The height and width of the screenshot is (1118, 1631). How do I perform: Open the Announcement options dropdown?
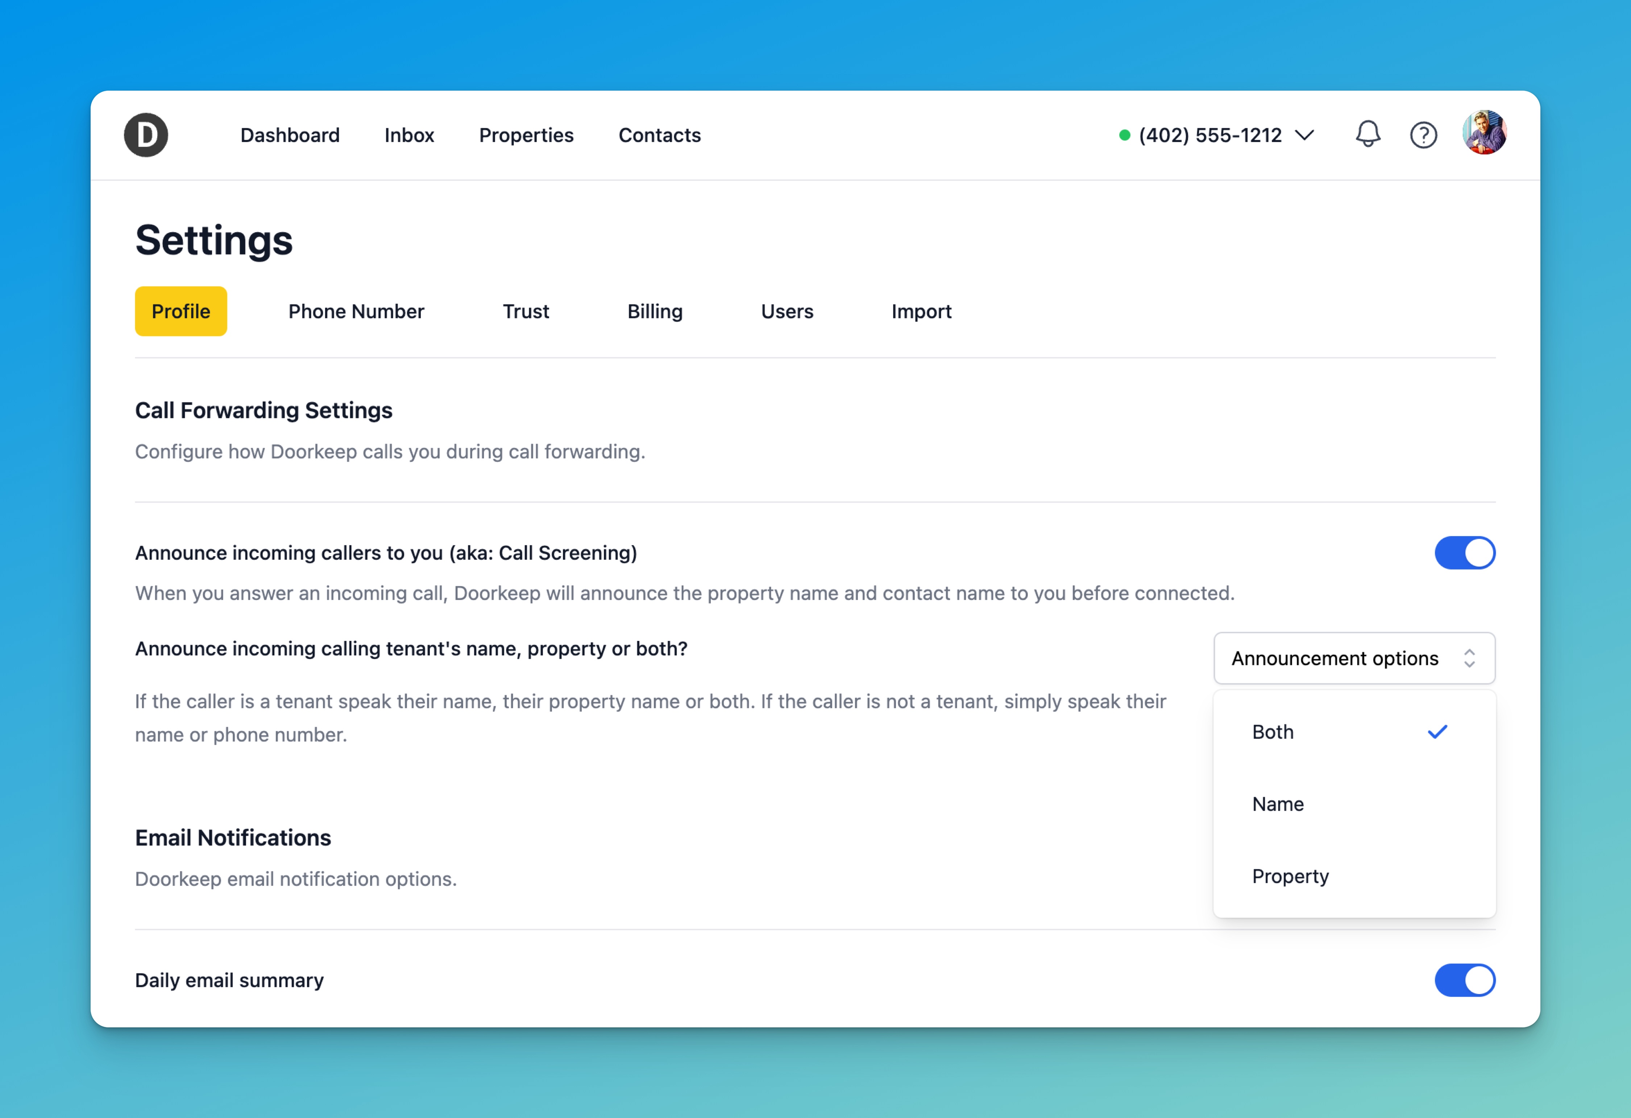click(x=1354, y=658)
